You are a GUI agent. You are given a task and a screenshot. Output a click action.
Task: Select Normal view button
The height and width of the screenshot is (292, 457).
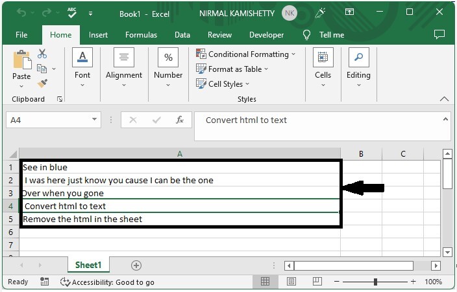tap(265, 282)
